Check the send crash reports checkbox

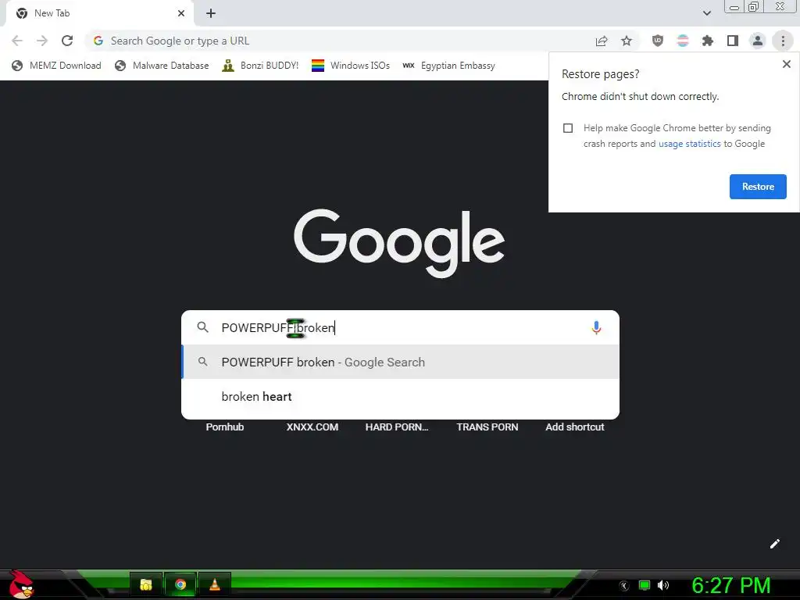(x=568, y=128)
